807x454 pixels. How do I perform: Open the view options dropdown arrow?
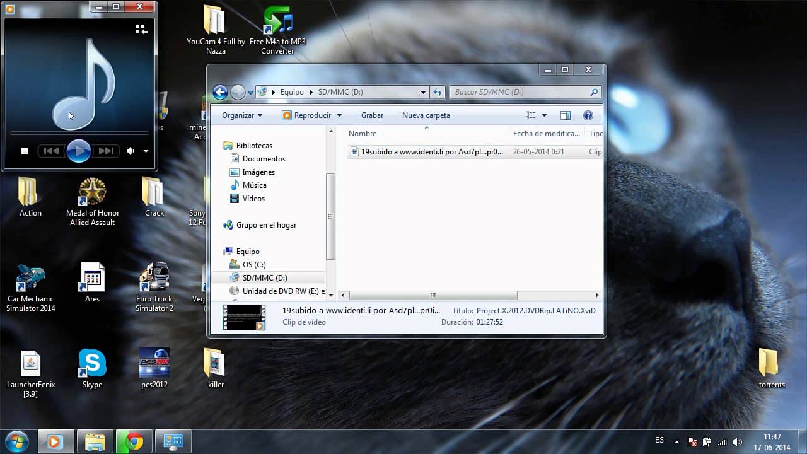click(544, 115)
